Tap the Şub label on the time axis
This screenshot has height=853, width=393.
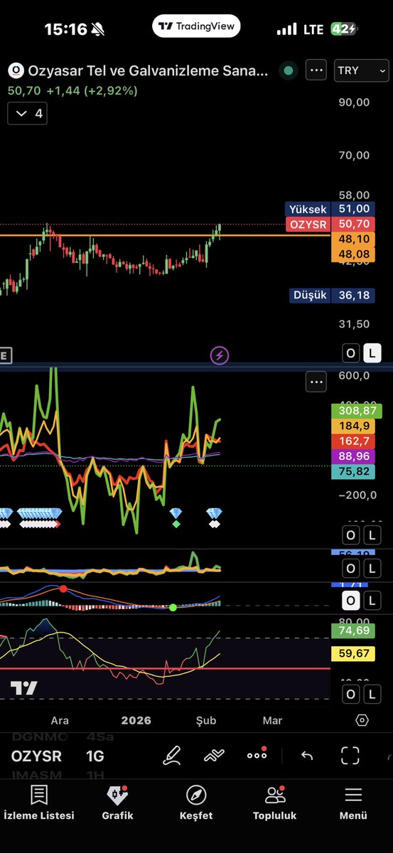(206, 720)
